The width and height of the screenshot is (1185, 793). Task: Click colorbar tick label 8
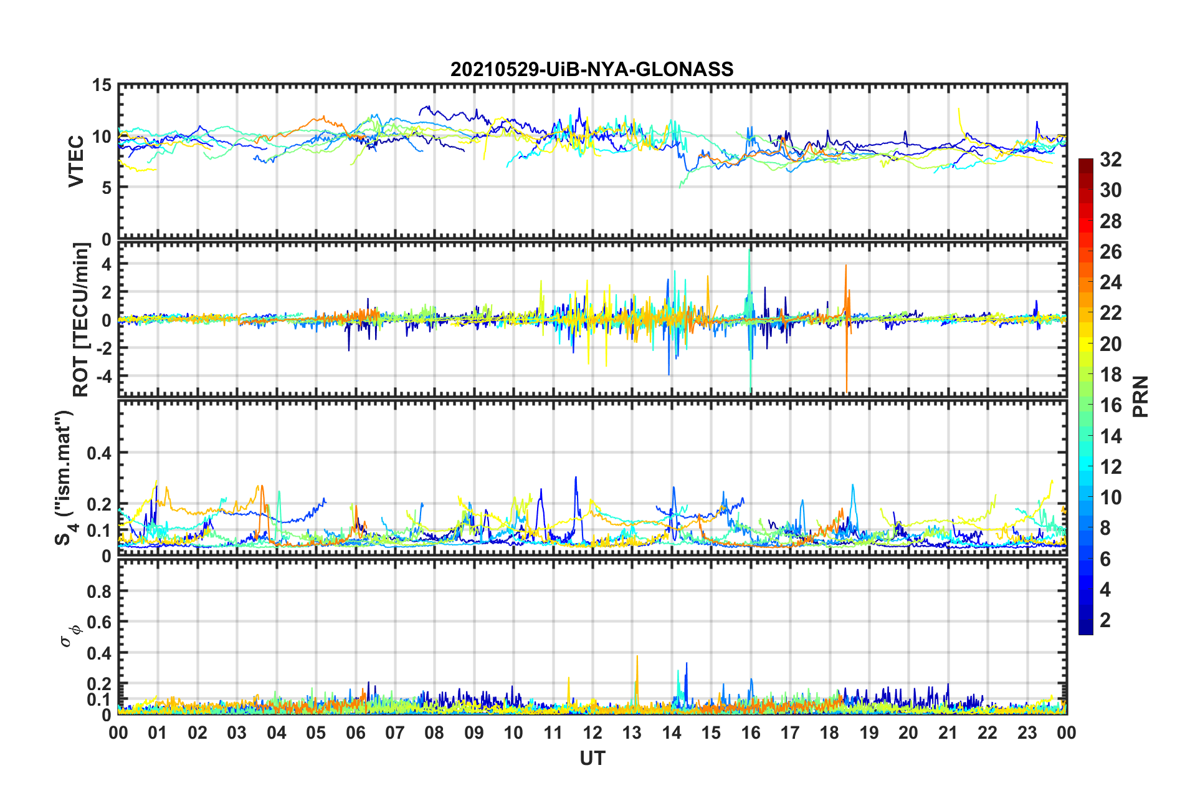1105,528
